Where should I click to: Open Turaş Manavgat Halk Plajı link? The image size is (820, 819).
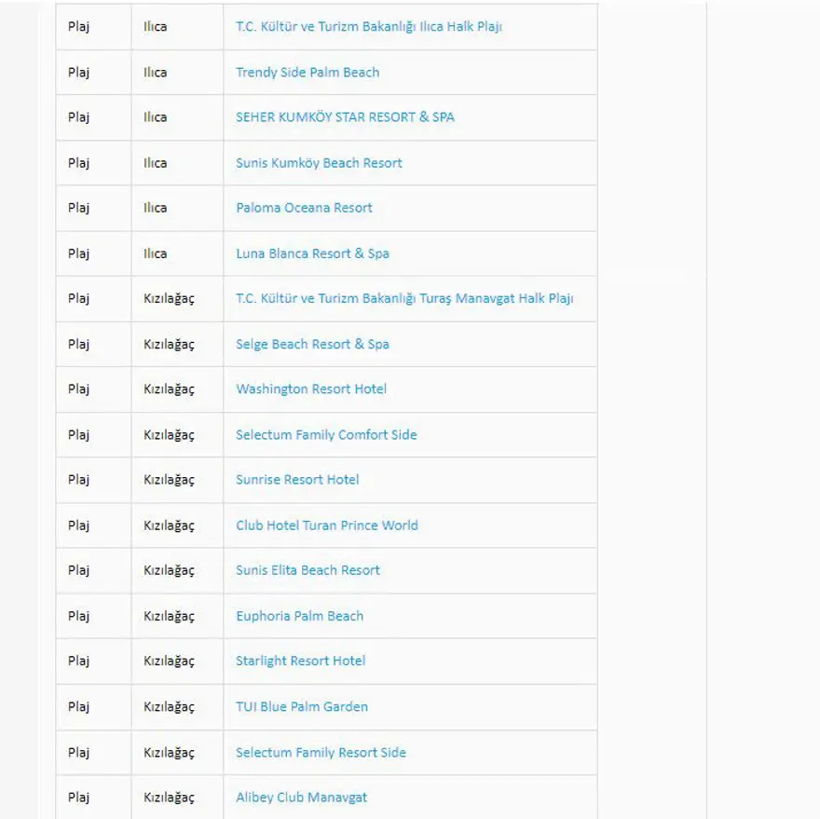404,299
